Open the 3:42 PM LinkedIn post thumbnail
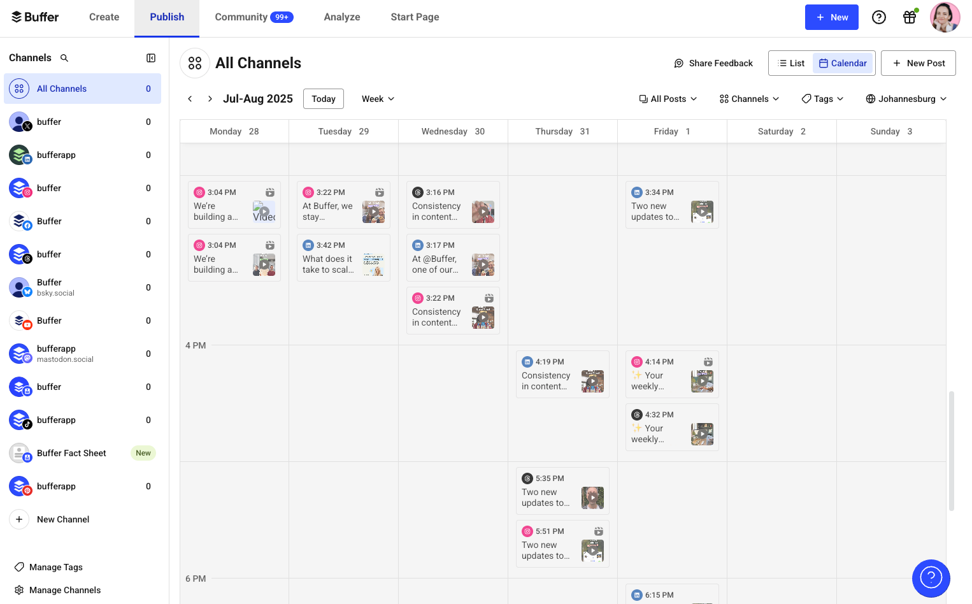The width and height of the screenshot is (972, 604). pos(374,264)
